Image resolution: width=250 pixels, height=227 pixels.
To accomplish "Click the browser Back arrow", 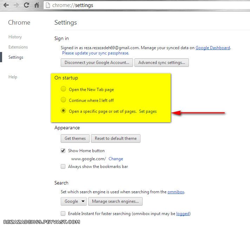I will 6,5.
